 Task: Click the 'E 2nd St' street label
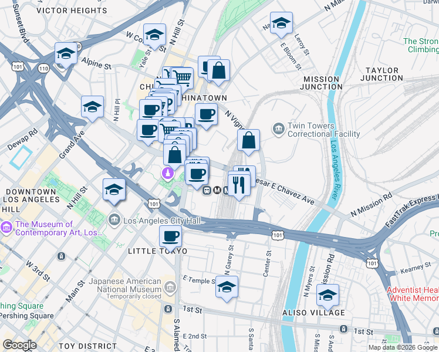pos(195,336)
